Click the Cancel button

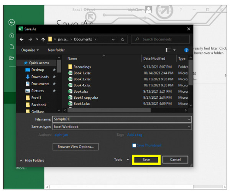click(x=175, y=160)
